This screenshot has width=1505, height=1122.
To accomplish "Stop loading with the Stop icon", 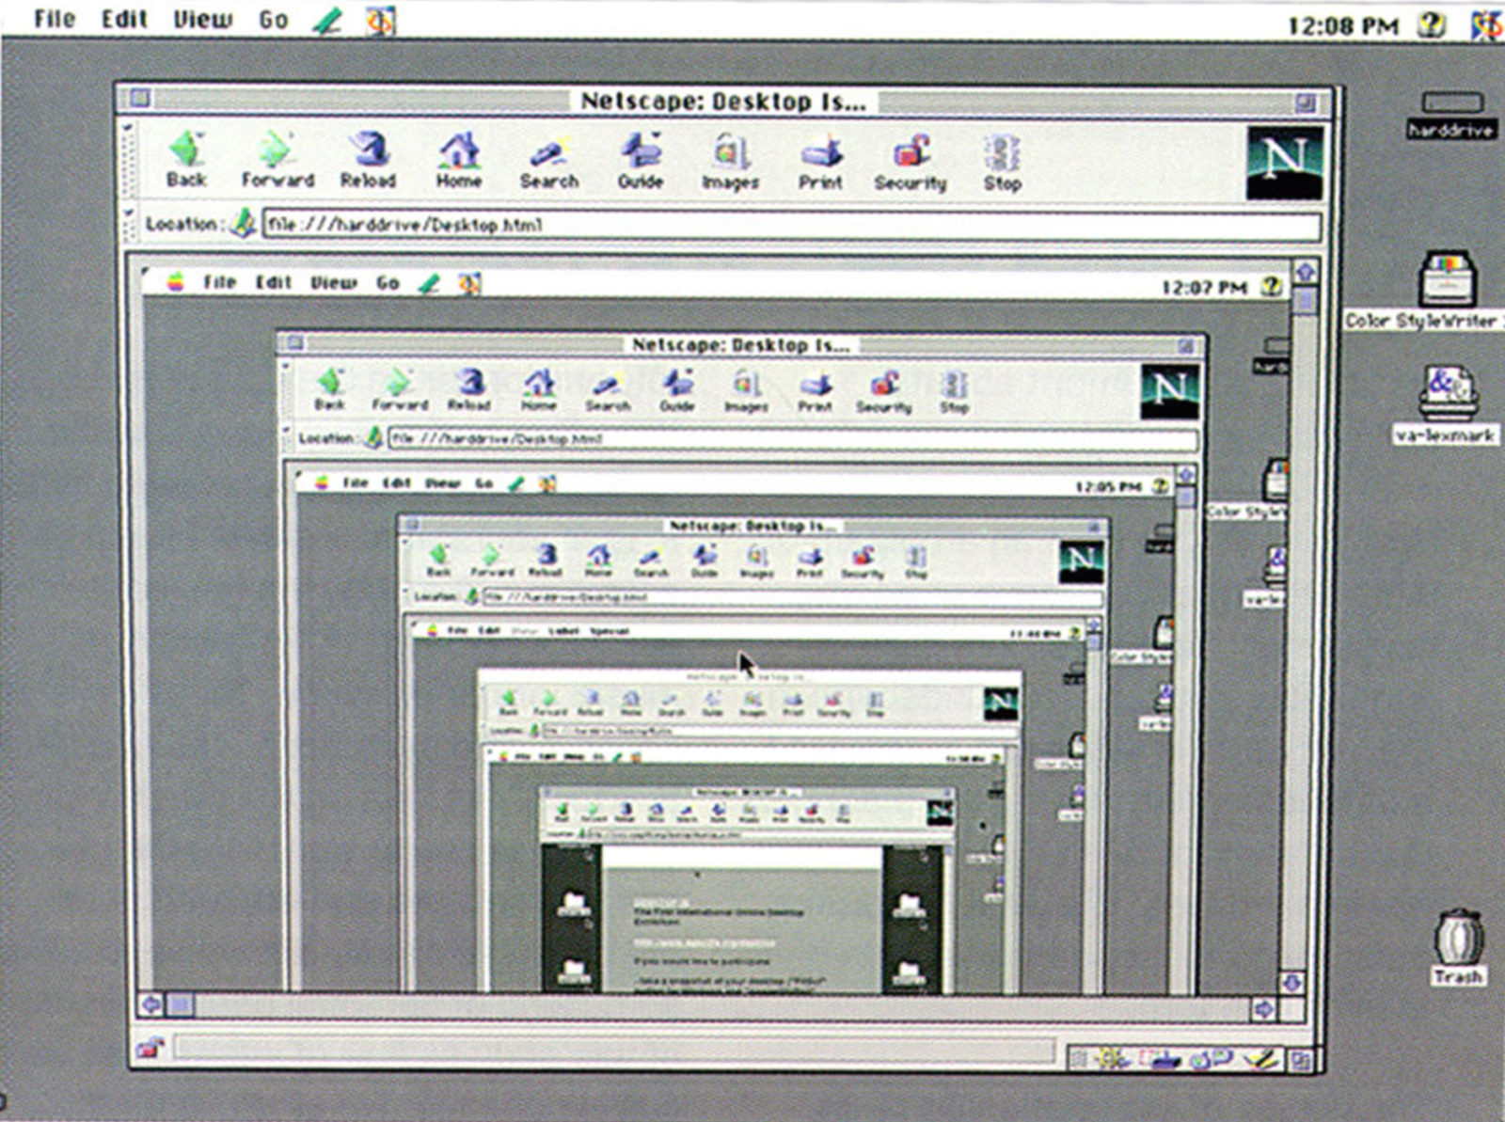I will (x=1003, y=164).
